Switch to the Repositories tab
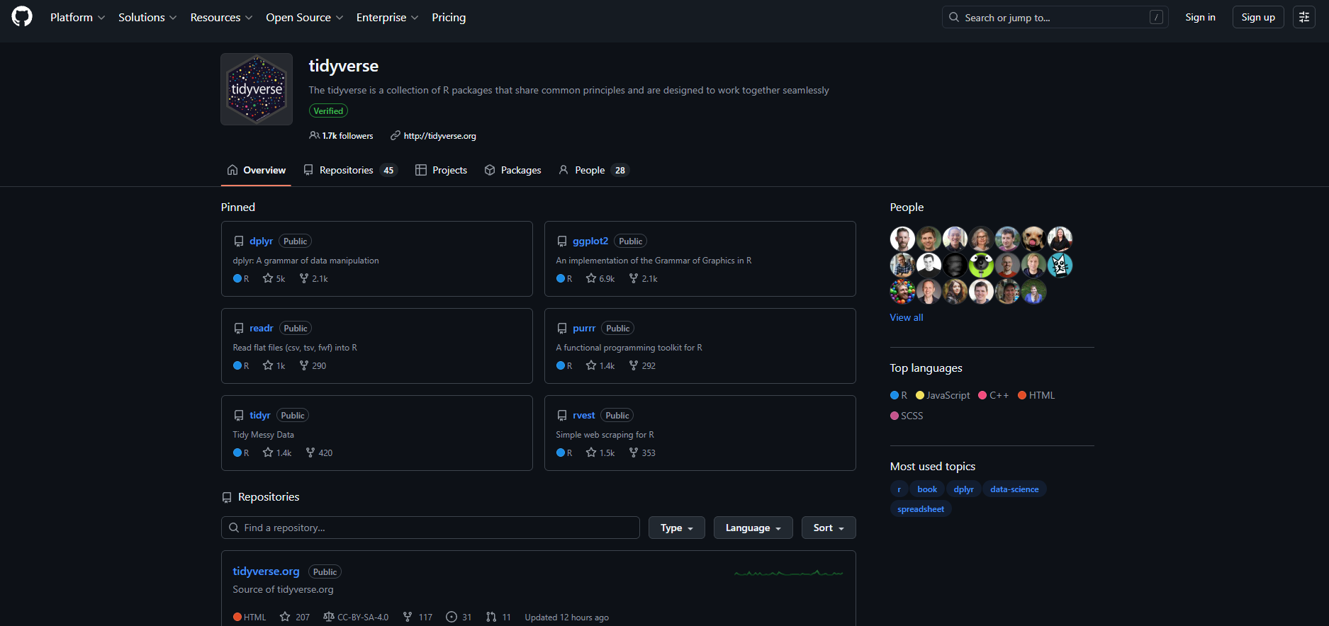 pyautogui.click(x=350, y=170)
